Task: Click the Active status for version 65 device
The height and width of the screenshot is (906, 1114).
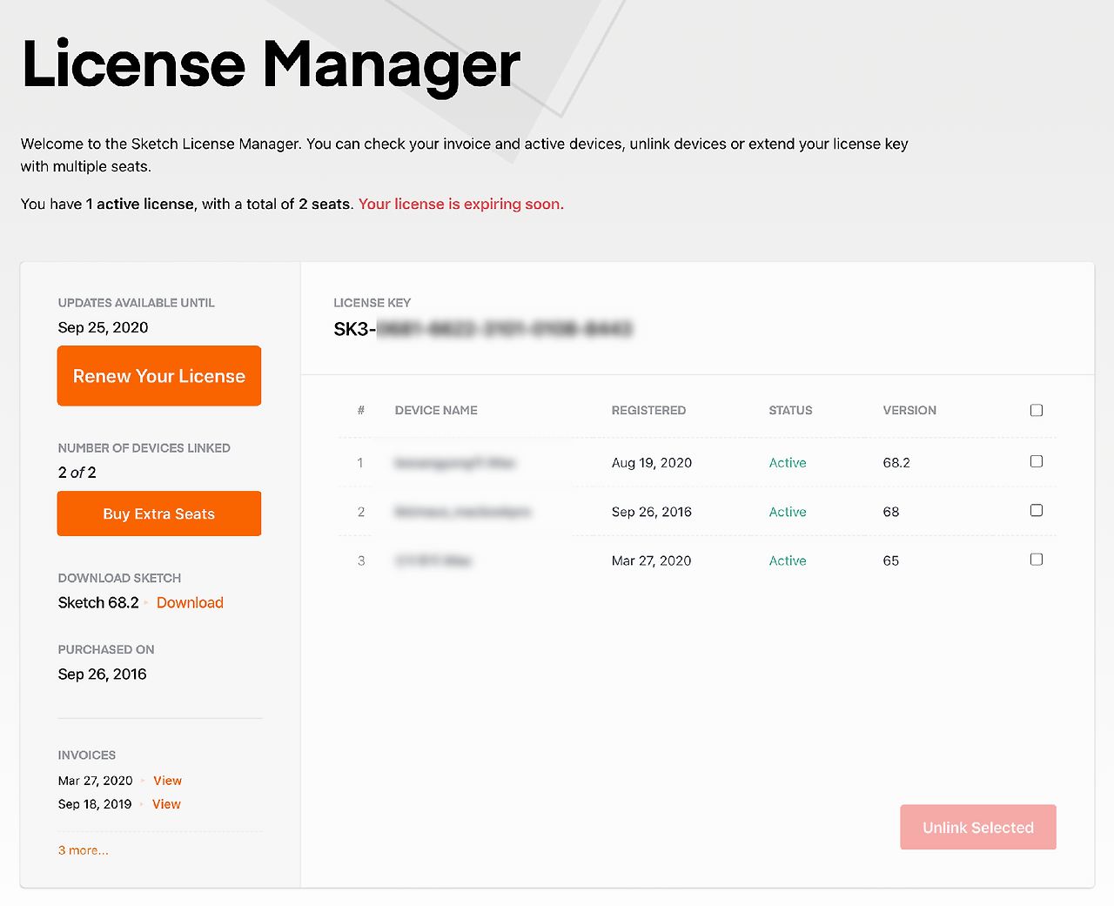Action: (x=788, y=560)
